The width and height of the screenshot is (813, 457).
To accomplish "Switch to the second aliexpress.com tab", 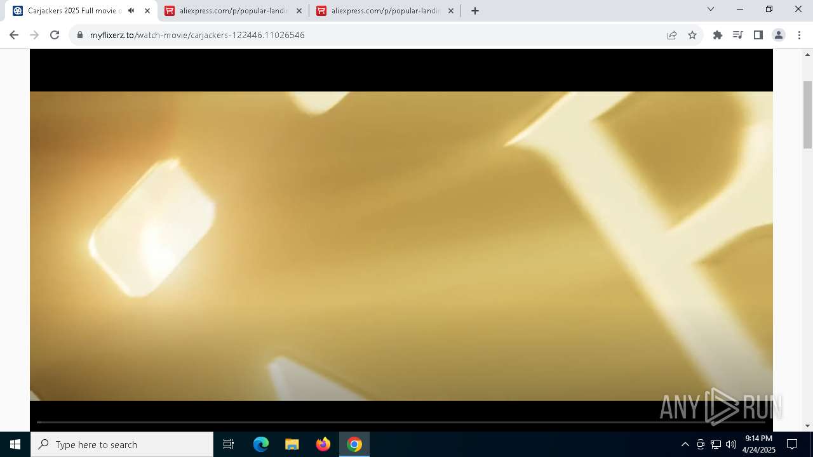I will [386, 11].
